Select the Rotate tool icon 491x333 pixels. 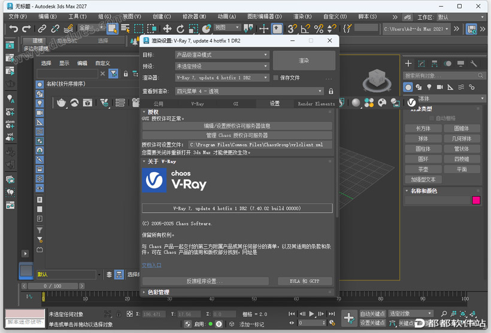coord(180,29)
